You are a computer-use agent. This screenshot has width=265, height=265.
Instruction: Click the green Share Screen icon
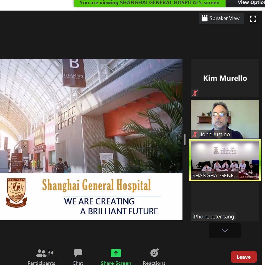116,253
